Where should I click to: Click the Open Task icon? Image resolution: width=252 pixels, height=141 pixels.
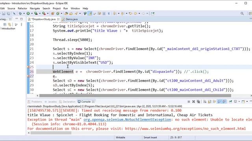click(71, 14)
